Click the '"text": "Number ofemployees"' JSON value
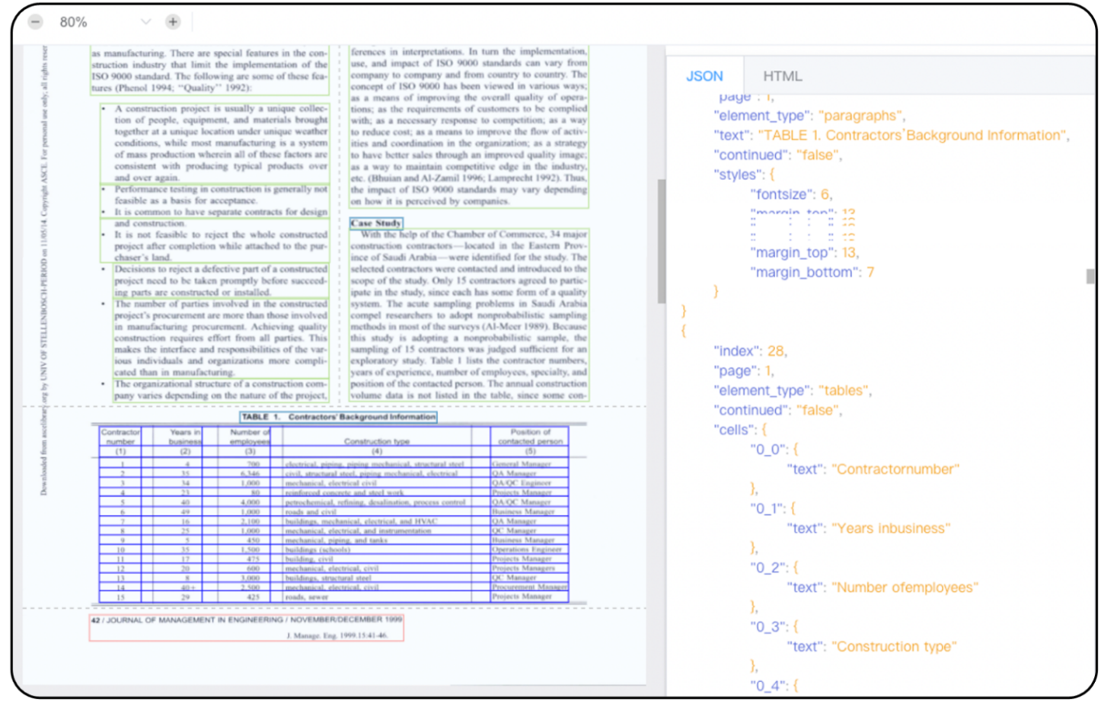Viewport: 1104px width, 714px height. [882, 588]
